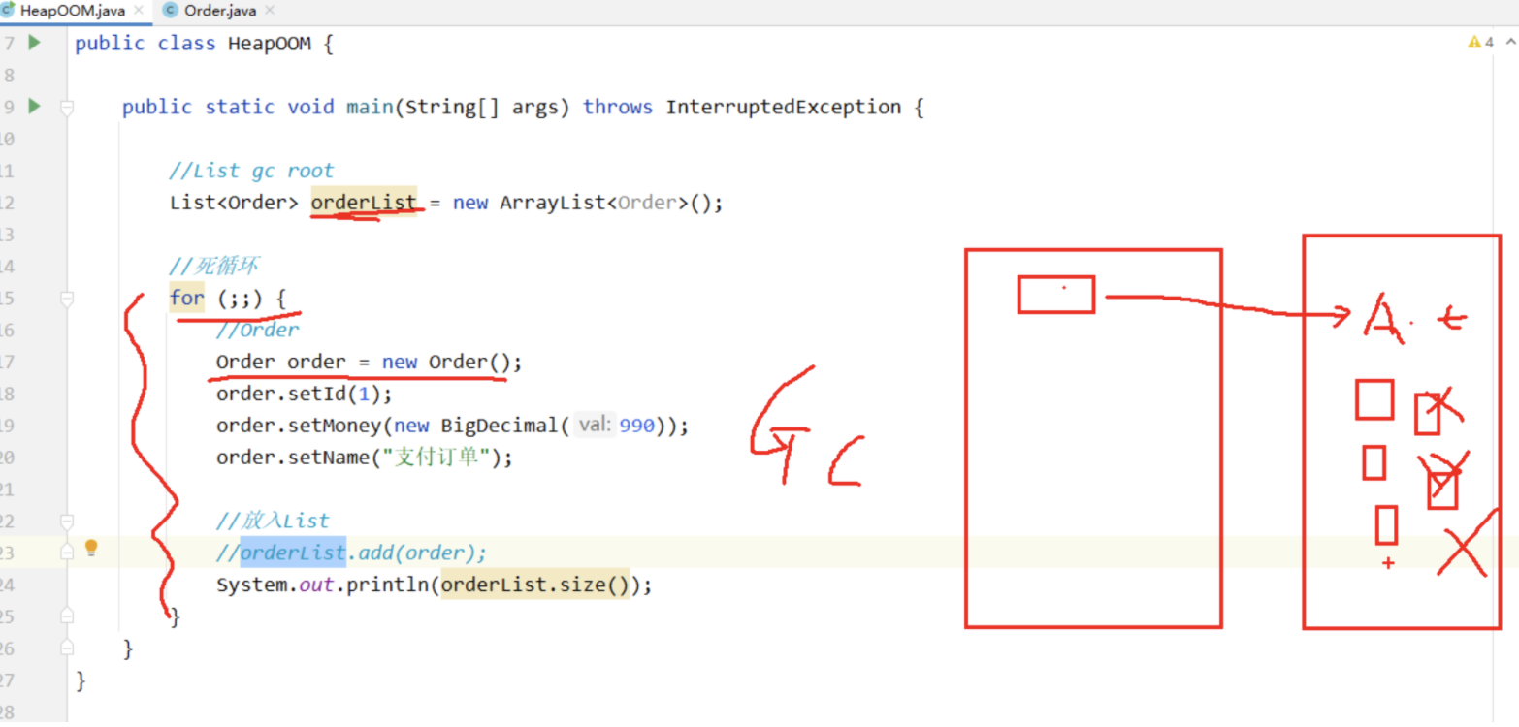The height and width of the screenshot is (727, 1519).
Task: Collapse the for loop fold marker
Action: pos(67,299)
